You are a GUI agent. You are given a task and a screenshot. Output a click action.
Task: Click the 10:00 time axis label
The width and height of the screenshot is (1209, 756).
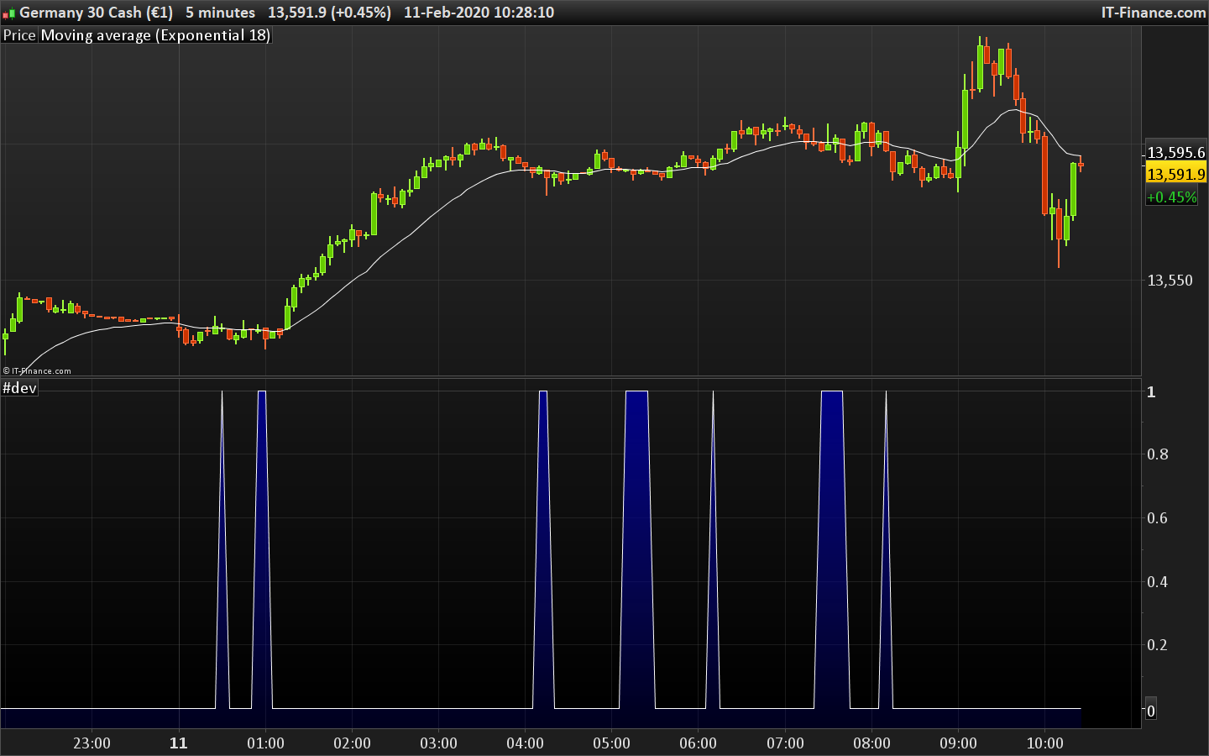(1044, 743)
